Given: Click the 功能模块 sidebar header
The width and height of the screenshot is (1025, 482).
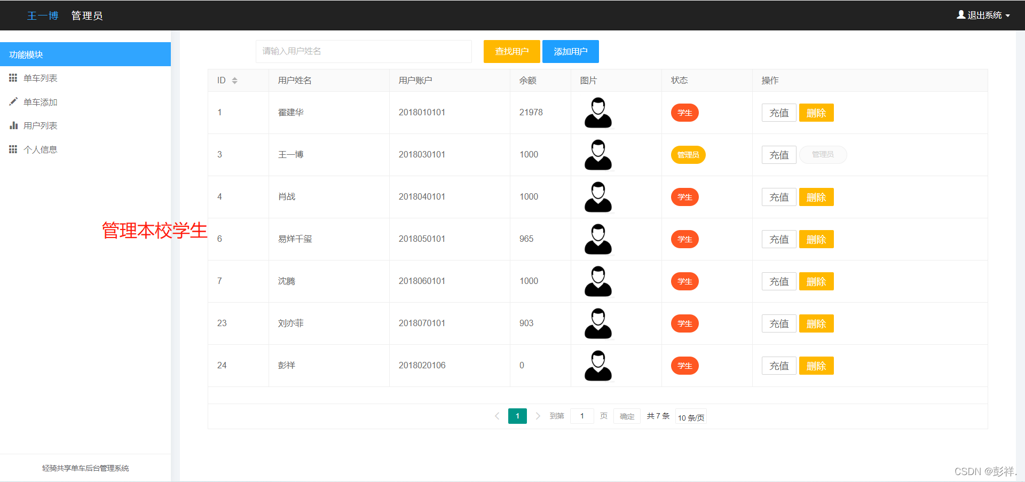Looking at the screenshot, I should tap(85, 54).
